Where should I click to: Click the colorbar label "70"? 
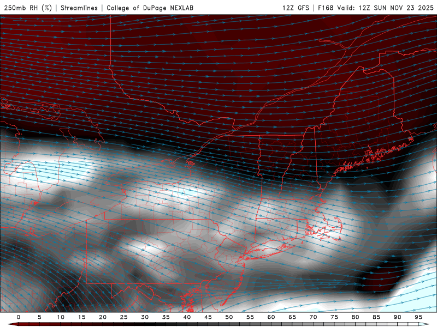[313, 317]
